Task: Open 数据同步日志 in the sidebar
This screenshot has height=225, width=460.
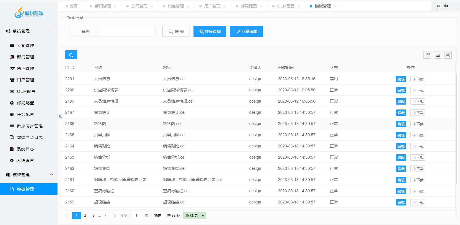Action: (29, 137)
